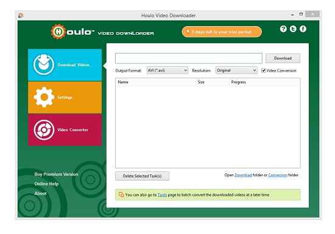This screenshot has height=234, width=335.
Task: Sort by the Size column header
Action: click(x=213, y=82)
